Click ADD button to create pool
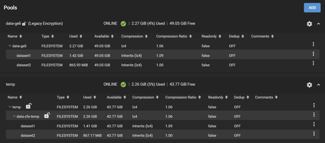 pyautogui.click(x=312, y=8)
